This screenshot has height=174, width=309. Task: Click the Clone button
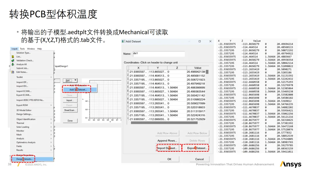coord(70,95)
